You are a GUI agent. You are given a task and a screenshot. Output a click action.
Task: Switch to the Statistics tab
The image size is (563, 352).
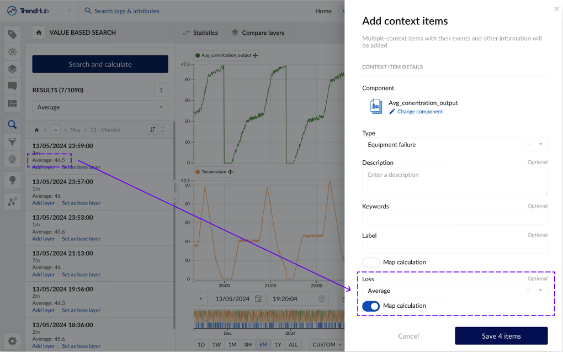pyautogui.click(x=200, y=33)
